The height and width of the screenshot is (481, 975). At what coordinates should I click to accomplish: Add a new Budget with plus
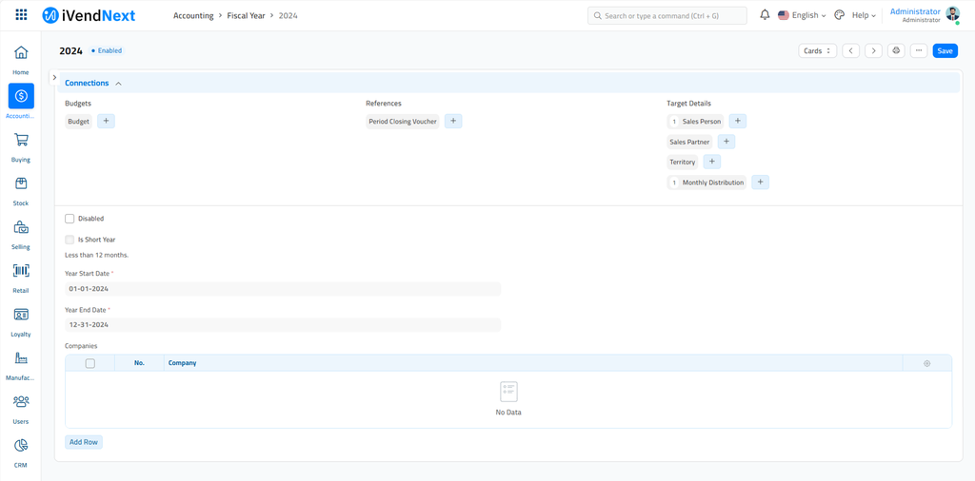point(106,122)
